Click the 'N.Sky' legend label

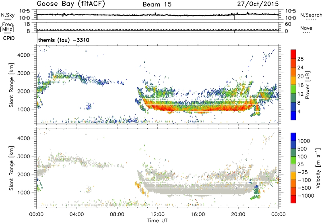tap(8, 15)
